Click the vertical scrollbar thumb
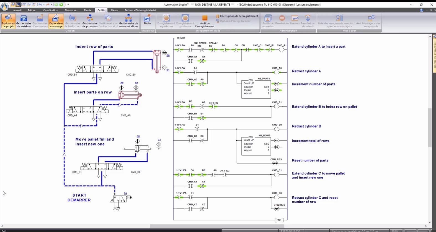The height and width of the screenshot is (232, 436). click(430, 128)
